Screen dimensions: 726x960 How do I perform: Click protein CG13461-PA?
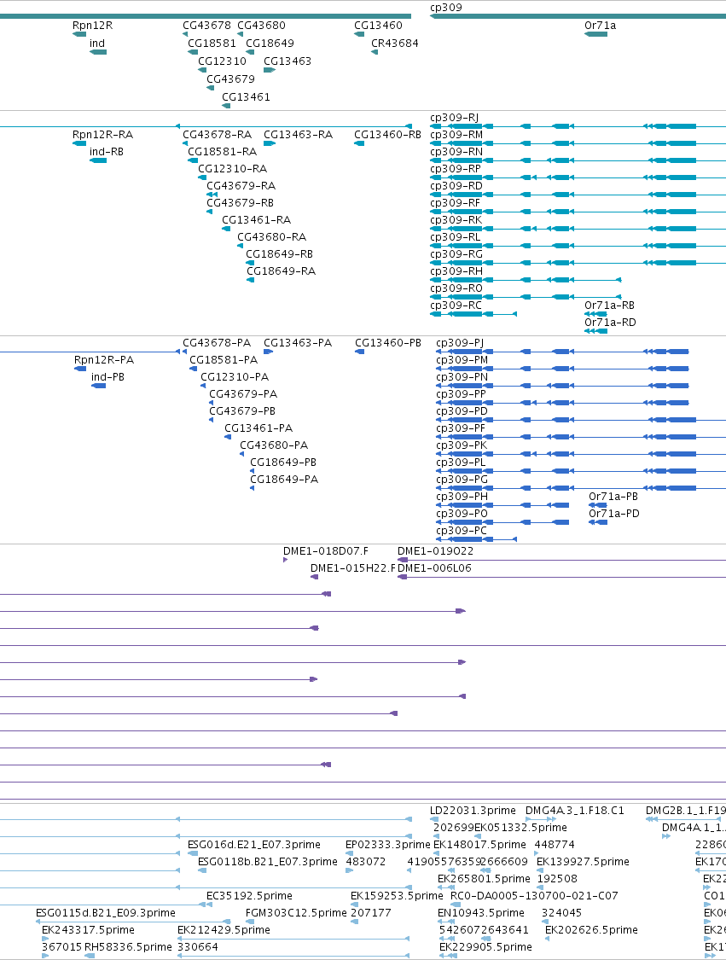click(258, 428)
